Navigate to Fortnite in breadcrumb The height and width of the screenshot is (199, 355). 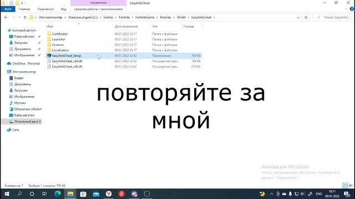click(x=124, y=17)
